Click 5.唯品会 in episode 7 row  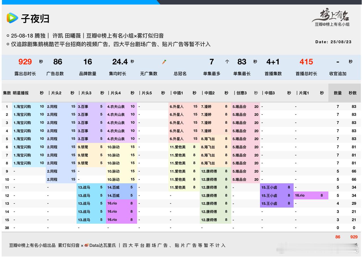[x=239, y=155]
